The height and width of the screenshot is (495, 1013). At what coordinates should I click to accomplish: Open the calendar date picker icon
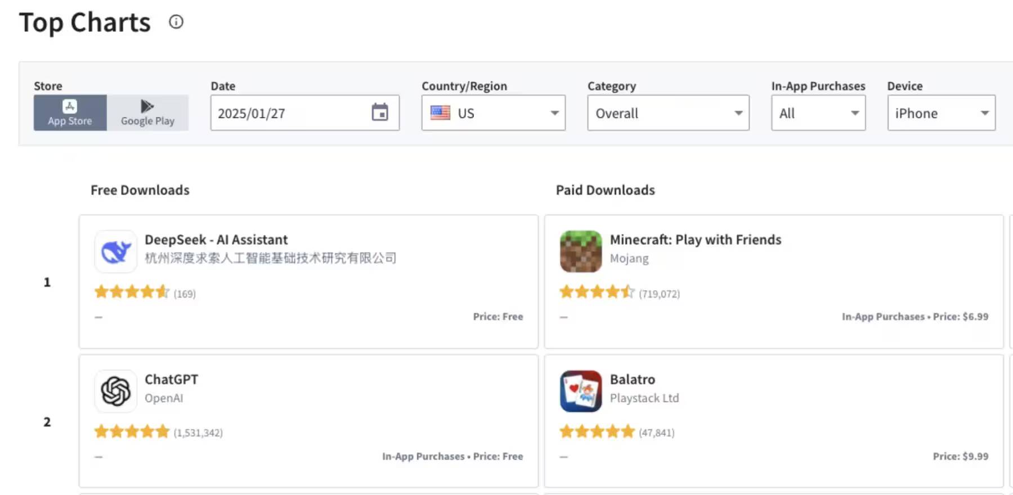(x=380, y=112)
